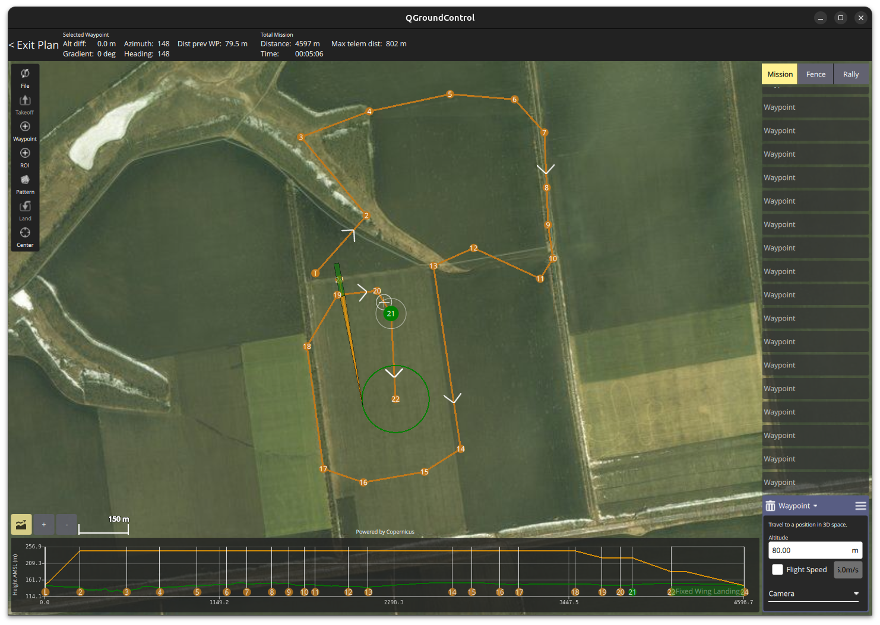Viewport: 880px width, 625px height.
Task: Click the "79.5 m" Dist prev WP value
Action: 236,44
